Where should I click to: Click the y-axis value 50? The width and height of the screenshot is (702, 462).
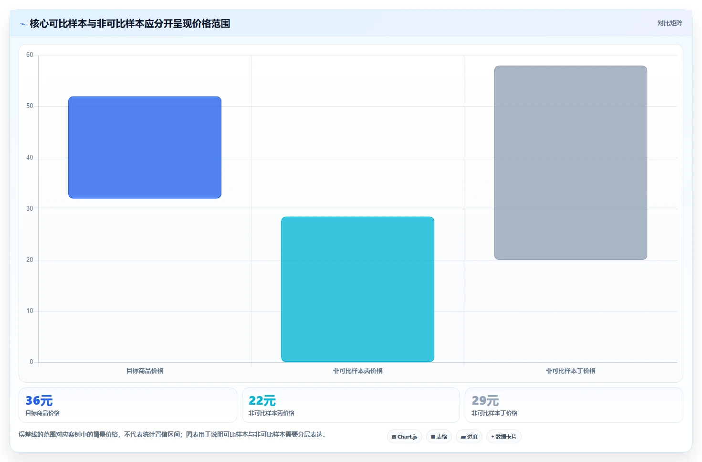pyautogui.click(x=30, y=106)
